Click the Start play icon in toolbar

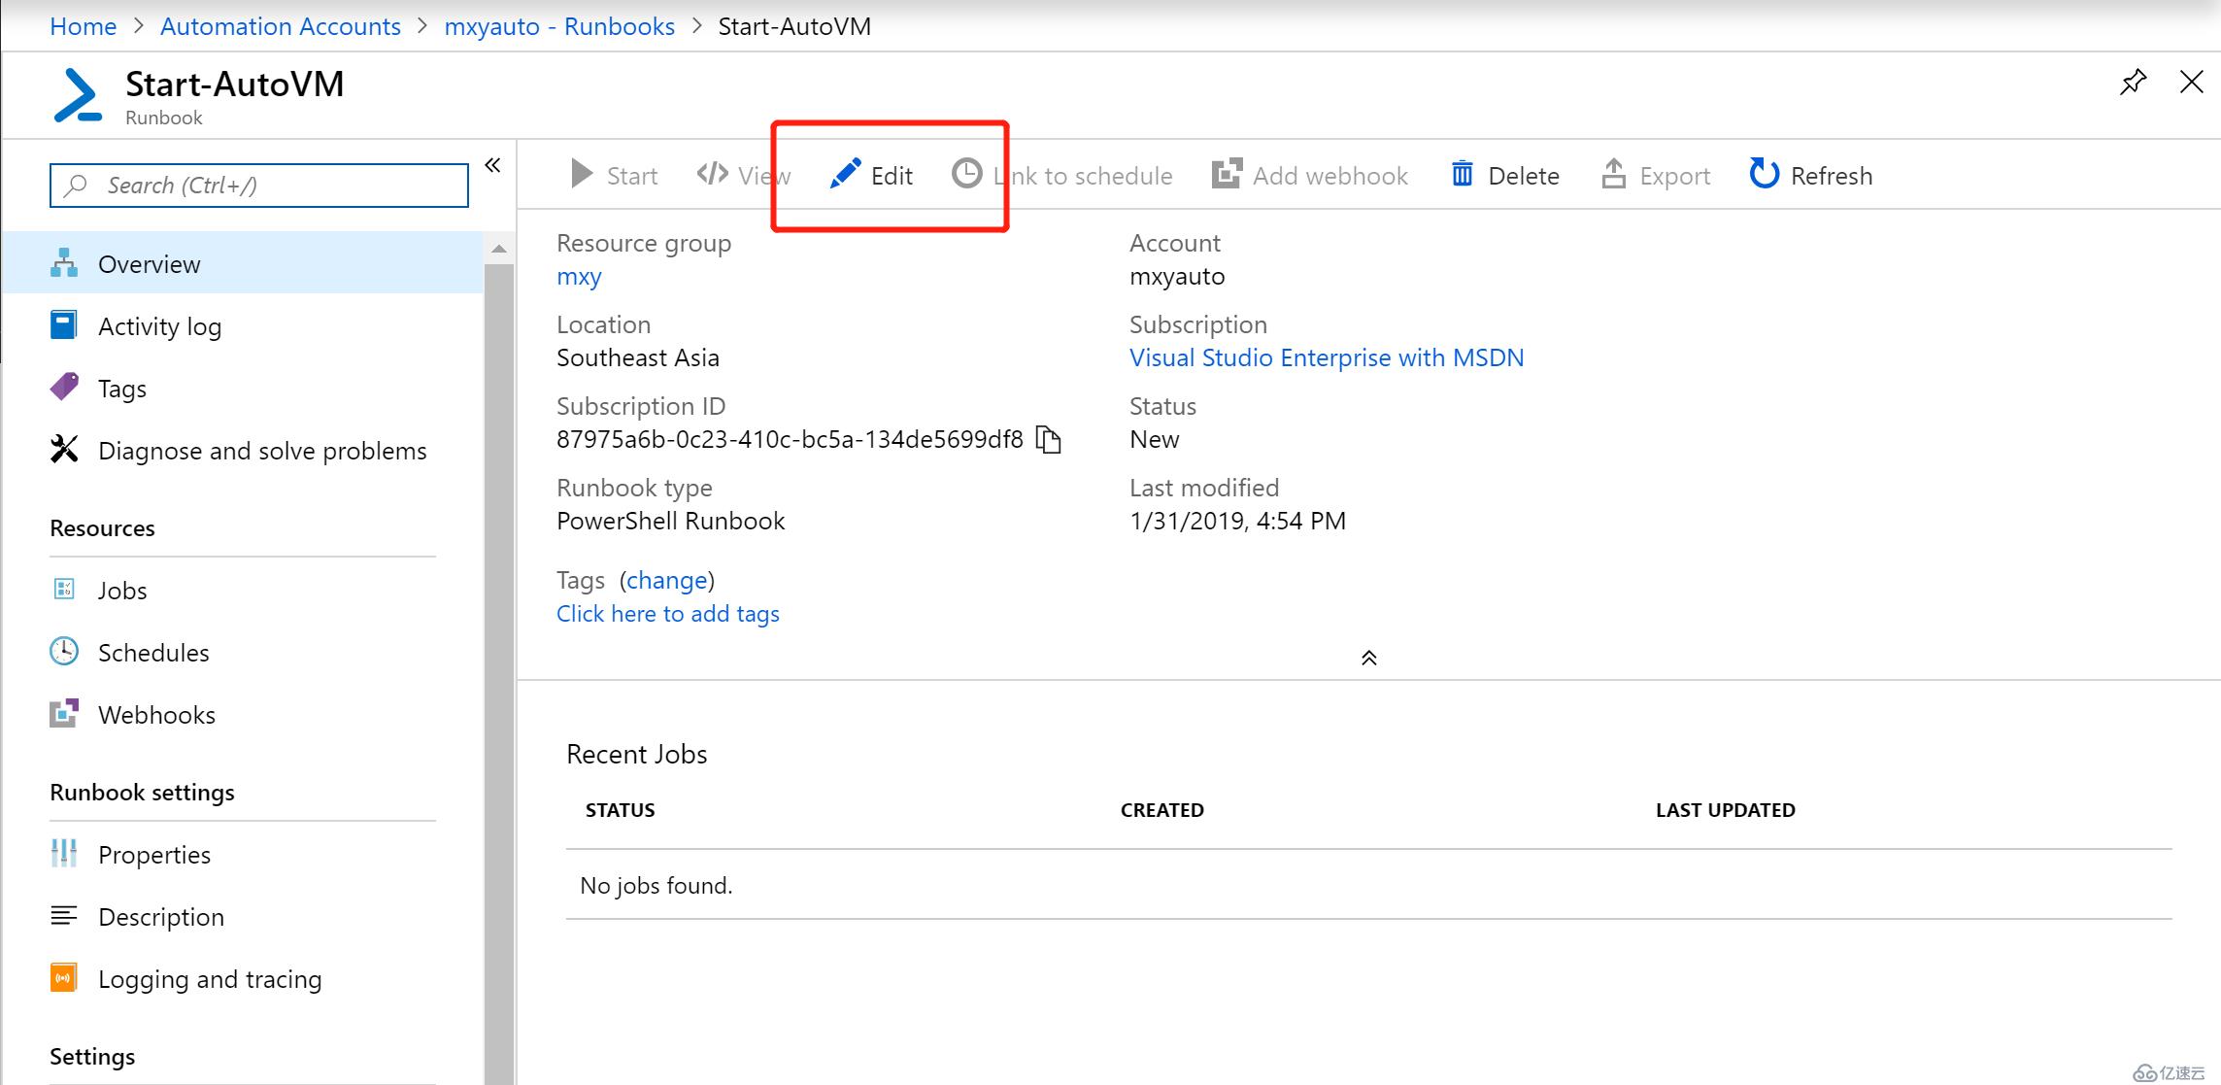(x=582, y=175)
